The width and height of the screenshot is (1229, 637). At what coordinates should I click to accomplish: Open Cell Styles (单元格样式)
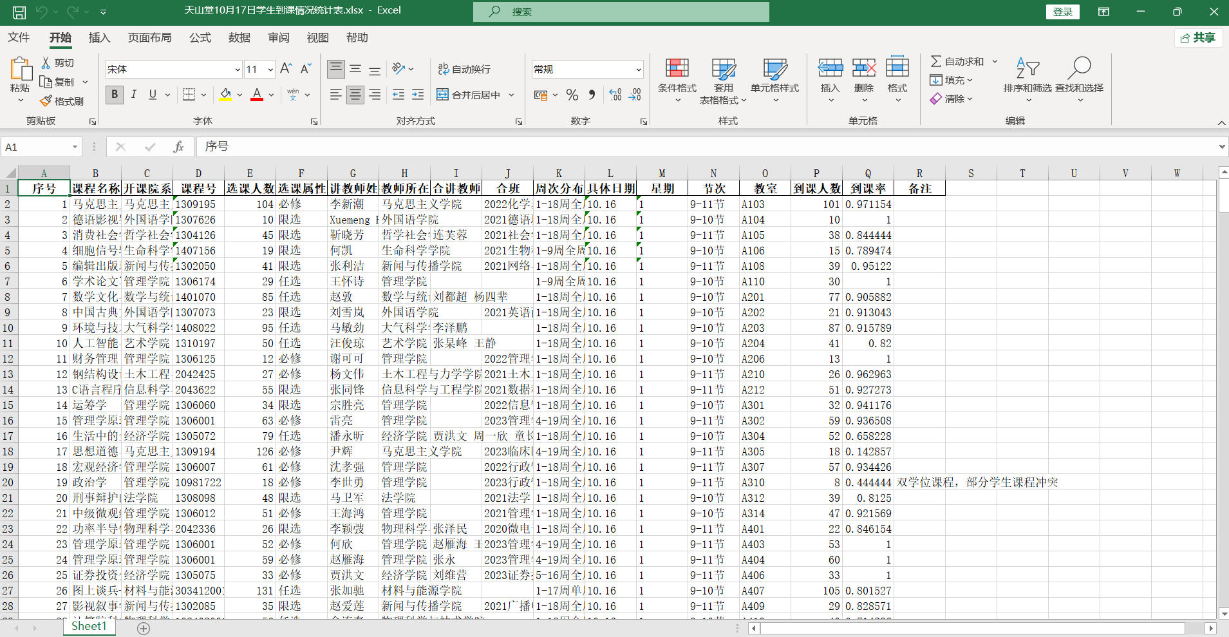pos(774,80)
